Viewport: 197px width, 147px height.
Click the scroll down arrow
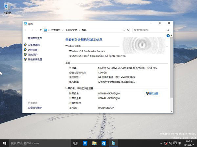point(172,111)
